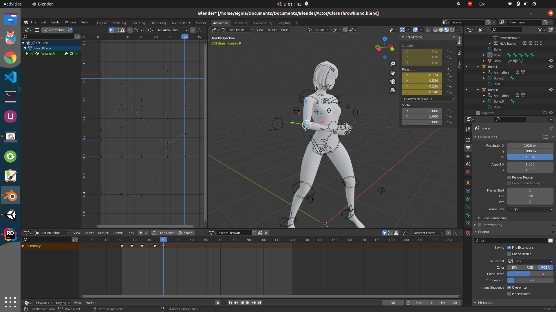Click forearm.R modifier wrench icon
The width and height of the screenshot is (556, 312).
(66, 53)
